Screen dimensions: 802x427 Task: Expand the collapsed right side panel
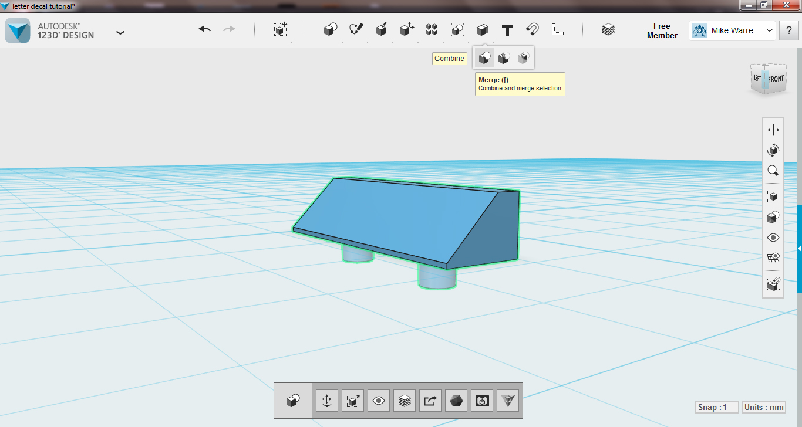click(799, 249)
